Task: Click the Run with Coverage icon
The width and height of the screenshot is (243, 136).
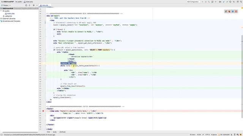Action: (209, 2)
